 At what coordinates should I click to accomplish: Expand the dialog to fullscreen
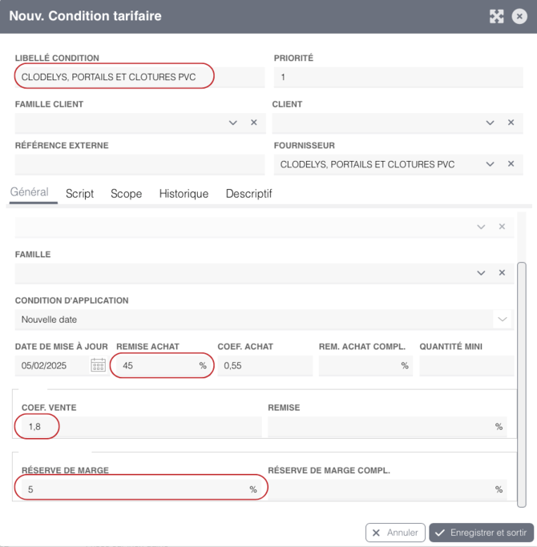496,16
